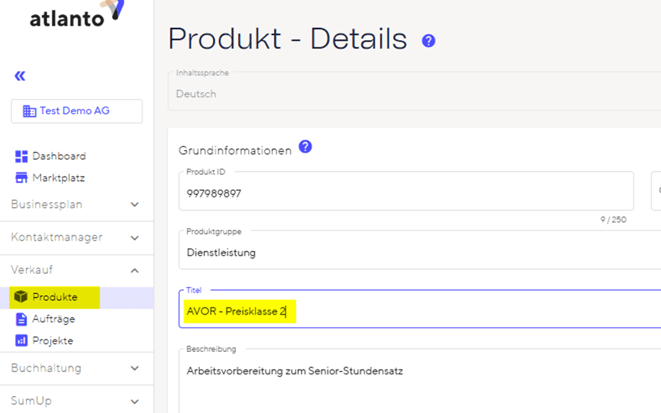Expand the Businessplan section chevron
661x413 pixels.
[x=134, y=205]
